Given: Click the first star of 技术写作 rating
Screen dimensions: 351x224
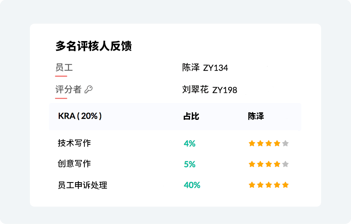Looking at the screenshot, I should [x=252, y=143].
